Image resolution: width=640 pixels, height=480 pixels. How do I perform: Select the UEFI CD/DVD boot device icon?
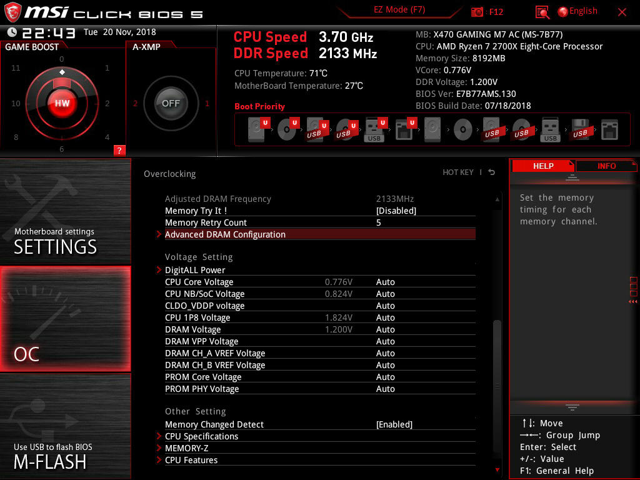pos(288,129)
